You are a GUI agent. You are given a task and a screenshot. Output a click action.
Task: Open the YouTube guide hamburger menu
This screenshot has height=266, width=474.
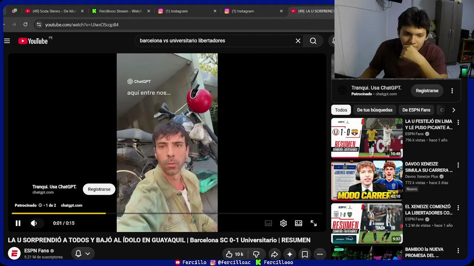(7, 41)
